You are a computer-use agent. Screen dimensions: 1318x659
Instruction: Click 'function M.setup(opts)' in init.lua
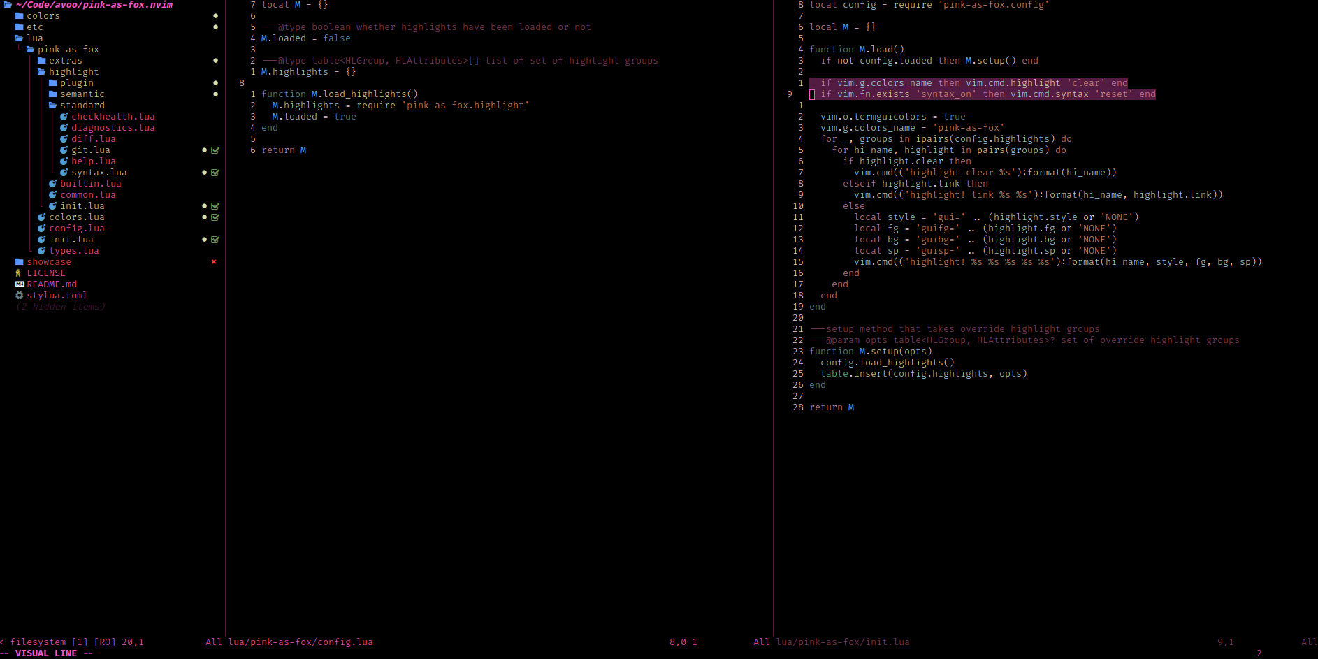point(871,352)
